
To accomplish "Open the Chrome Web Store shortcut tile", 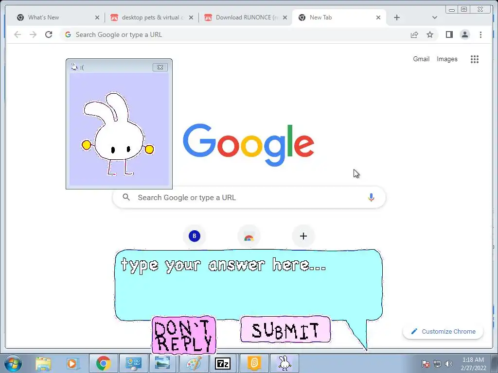I will [249, 236].
